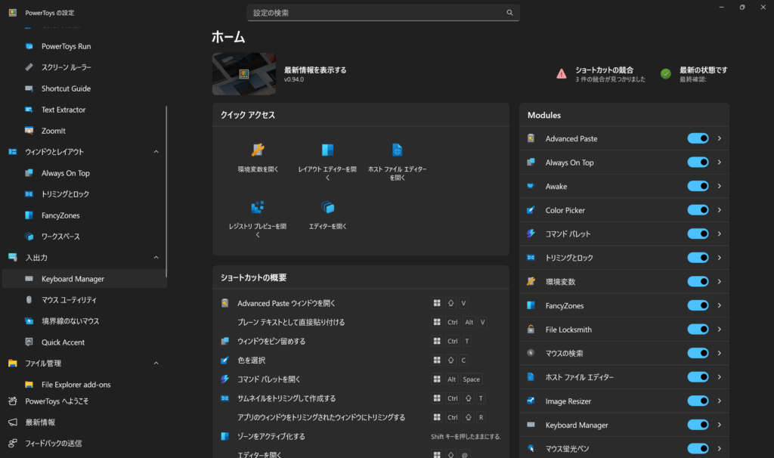Click the green 最新の状態です check icon
Screen dimensions: 774x458
point(666,73)
